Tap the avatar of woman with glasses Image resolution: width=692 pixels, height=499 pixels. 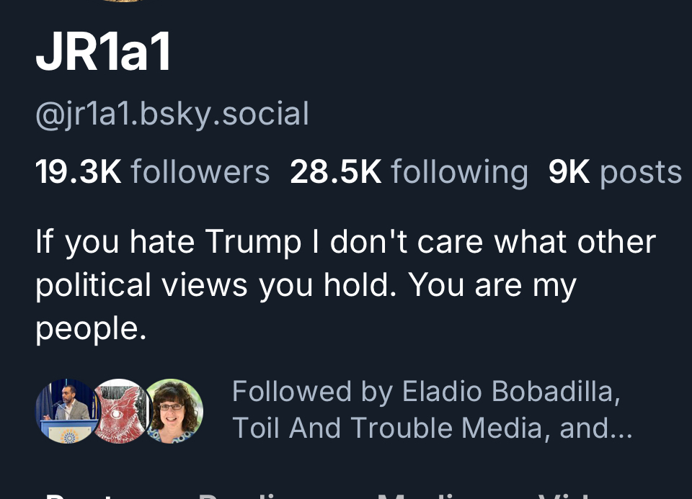pos(173,410)
